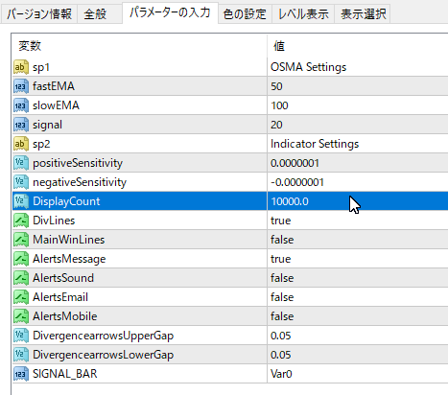Click the bool icon beside DivLines
Screen dimensions: 448x395
coord(21,221)
